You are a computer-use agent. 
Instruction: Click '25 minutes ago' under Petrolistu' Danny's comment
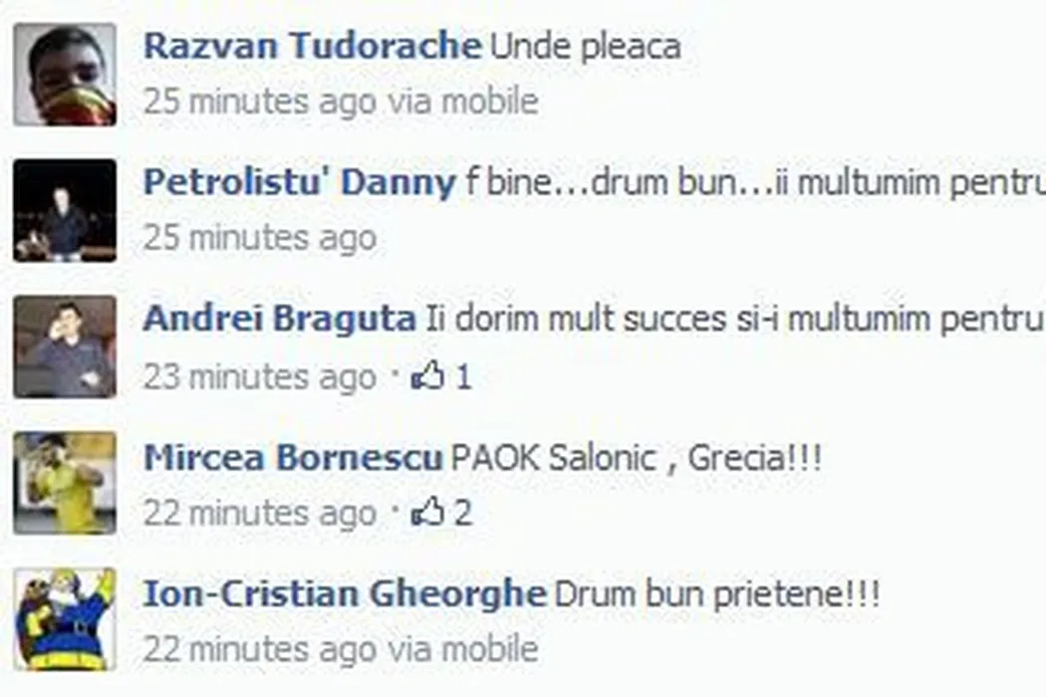point(260,238)
